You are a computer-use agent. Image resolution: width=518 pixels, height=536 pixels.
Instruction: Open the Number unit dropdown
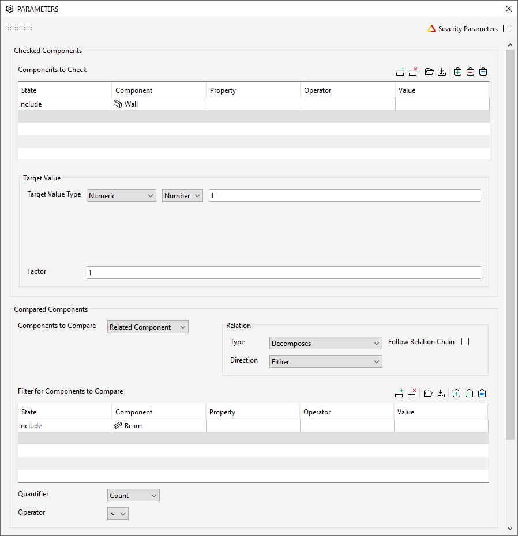(182, 195)
